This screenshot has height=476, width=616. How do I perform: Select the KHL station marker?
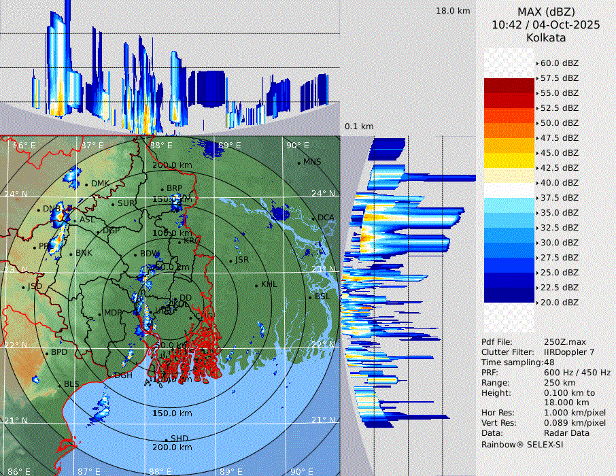click(256, 285)
